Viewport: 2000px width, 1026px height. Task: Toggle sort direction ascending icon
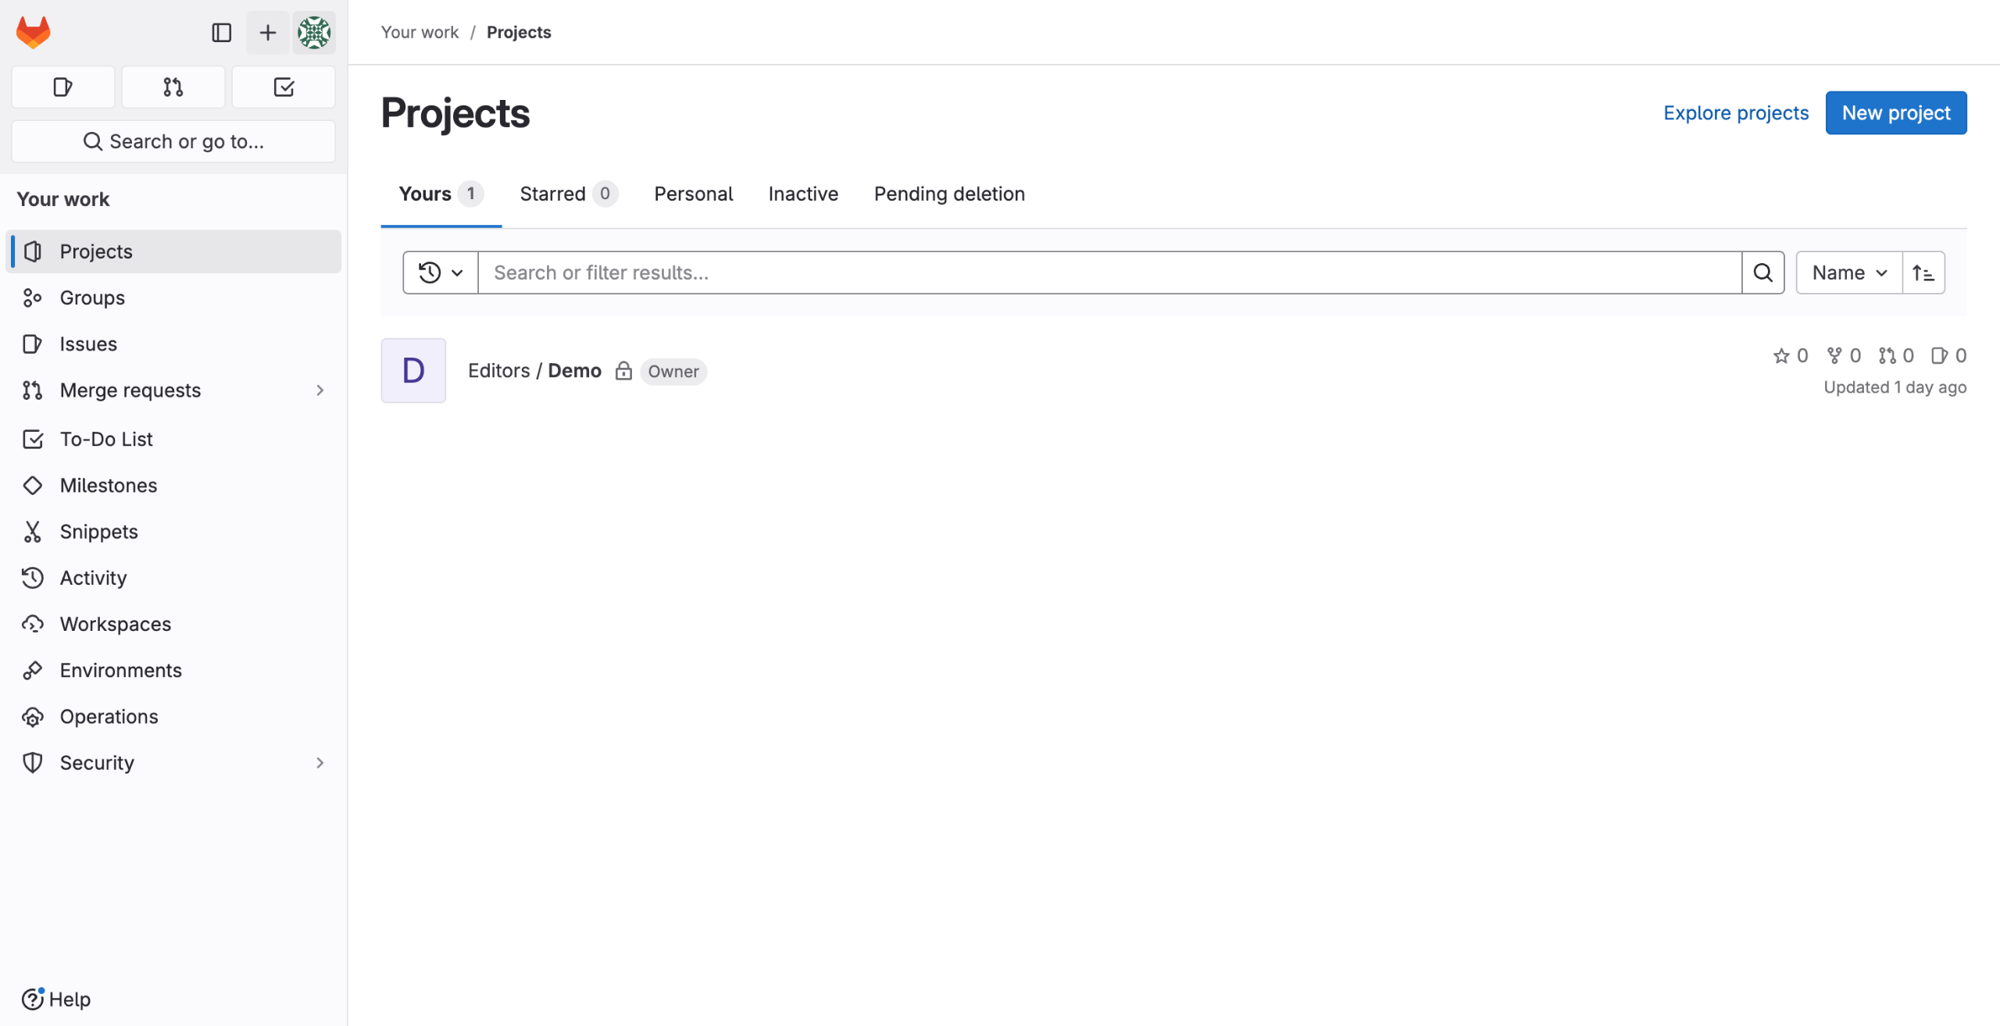click(x=1923, y=273)
